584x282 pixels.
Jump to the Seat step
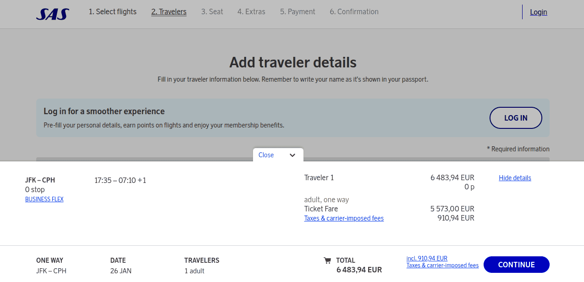(x=212, y=11)
